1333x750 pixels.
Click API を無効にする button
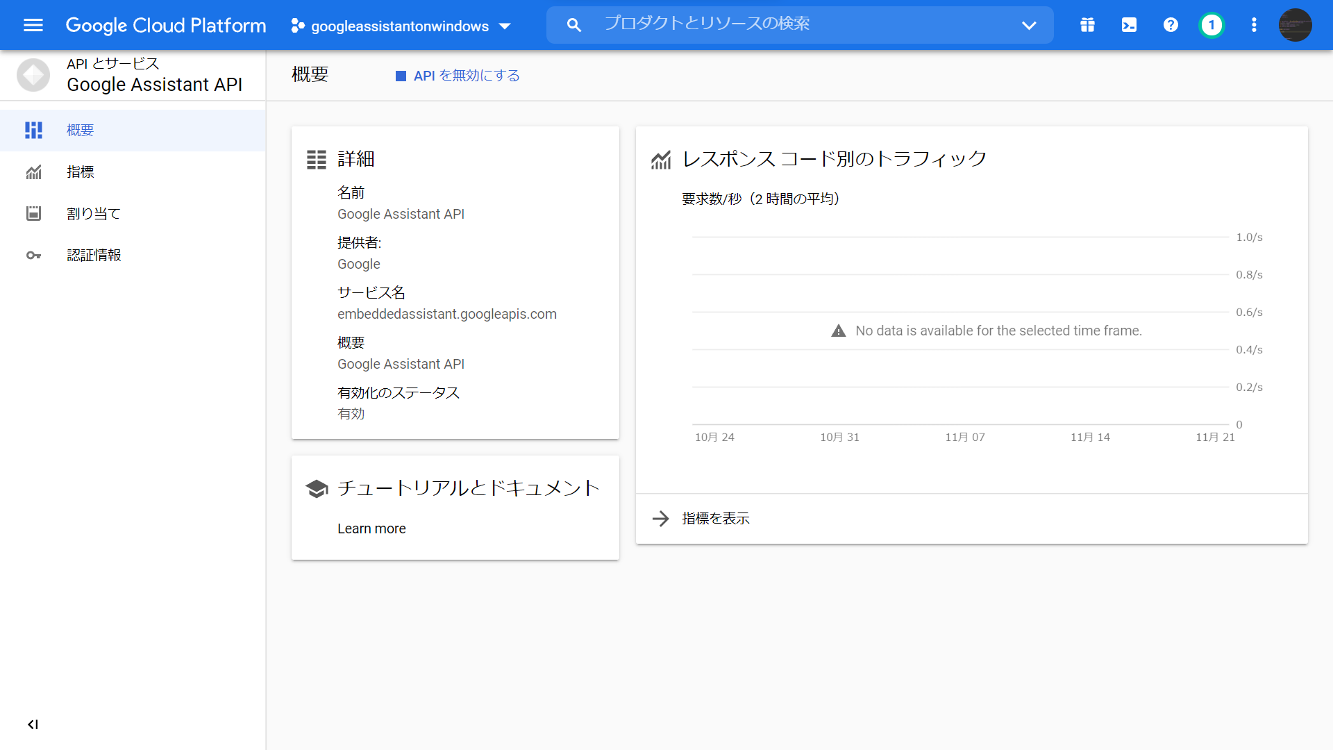pyautogui.click(x=458, y=76)
